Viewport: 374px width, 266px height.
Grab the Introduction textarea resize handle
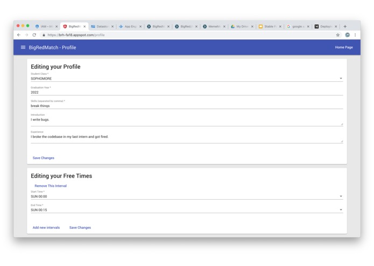point(342,124)
